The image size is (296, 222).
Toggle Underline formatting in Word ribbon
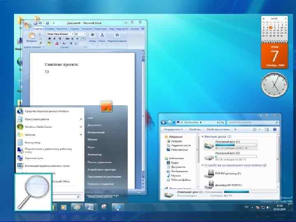point(60,39)
